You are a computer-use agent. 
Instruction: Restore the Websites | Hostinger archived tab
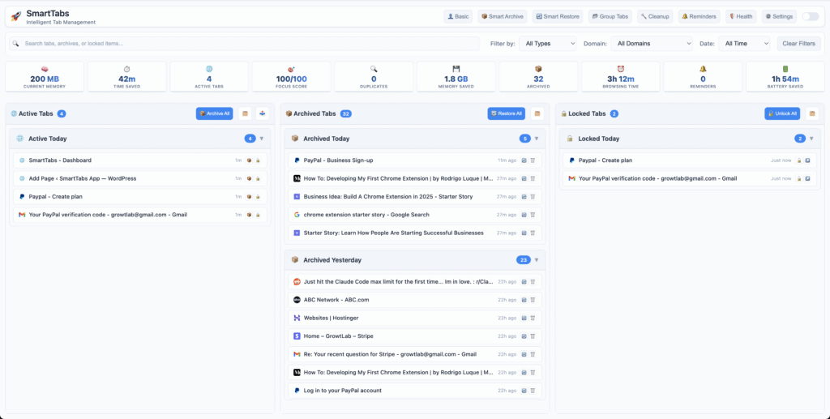[524, 318]
